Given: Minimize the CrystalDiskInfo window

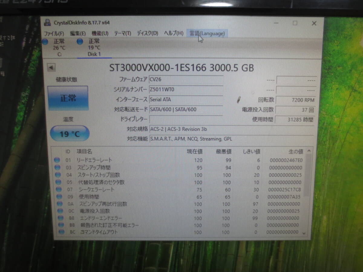Looking at the screenshot, I should [x=276, y=23].
